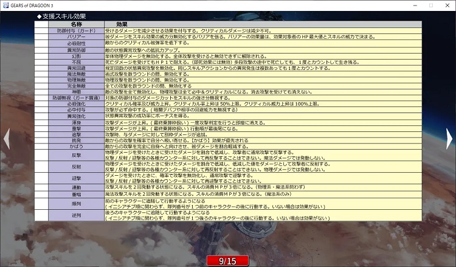456x267 pixels.
Task: Go to the previous manual page arrow
Action: (x=7, y=139)
